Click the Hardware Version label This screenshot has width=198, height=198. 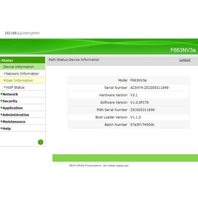pos(113,95)
